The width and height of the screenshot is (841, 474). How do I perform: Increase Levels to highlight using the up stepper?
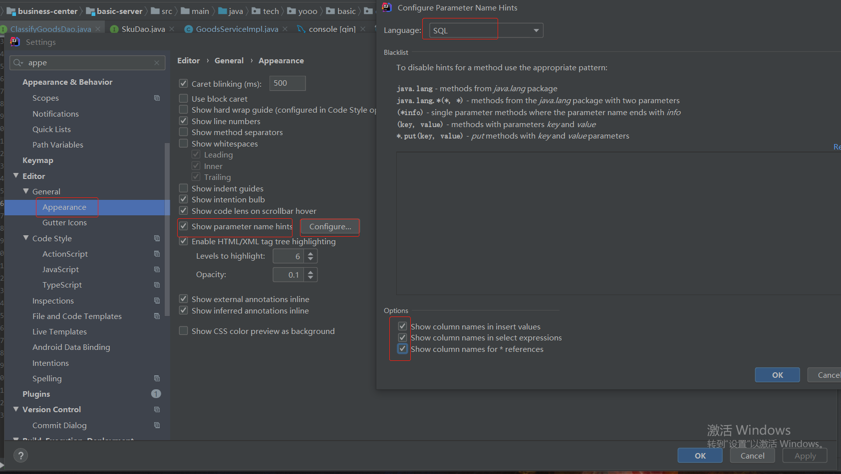coord(310,253)
